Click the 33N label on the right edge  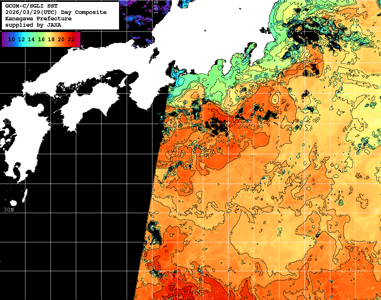[375, 121]
